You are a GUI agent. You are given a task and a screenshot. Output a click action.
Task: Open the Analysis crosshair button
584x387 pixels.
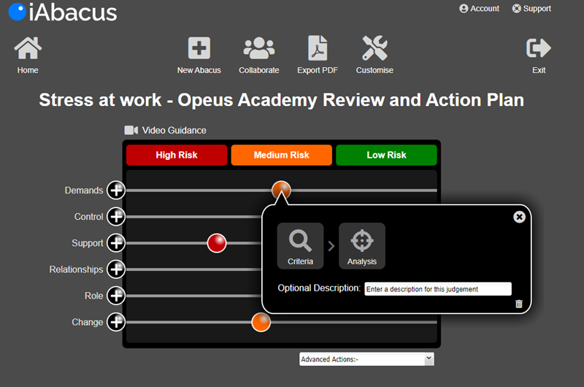click(x=362, y=246)
